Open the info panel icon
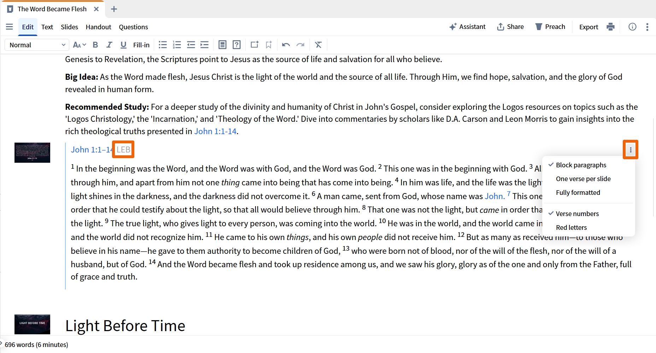The height and width of the screenshot is (353, 656). [632, 27]
